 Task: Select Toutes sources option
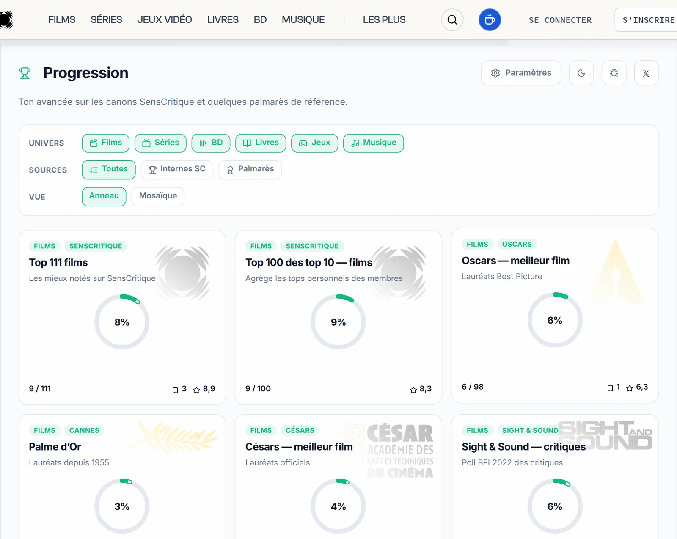coord(109,170)
